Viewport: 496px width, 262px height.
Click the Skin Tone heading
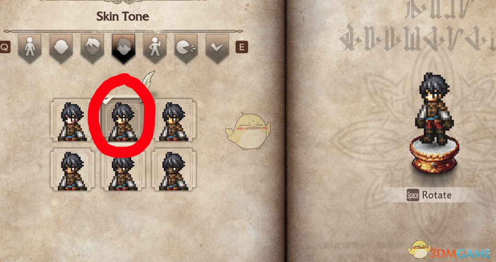123,17
